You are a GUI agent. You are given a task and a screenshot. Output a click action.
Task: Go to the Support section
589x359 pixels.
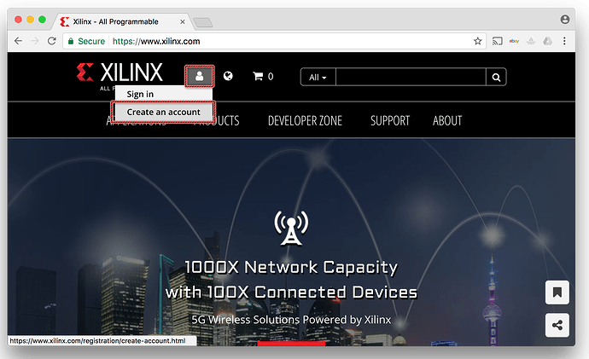click(x=389, y=121)
